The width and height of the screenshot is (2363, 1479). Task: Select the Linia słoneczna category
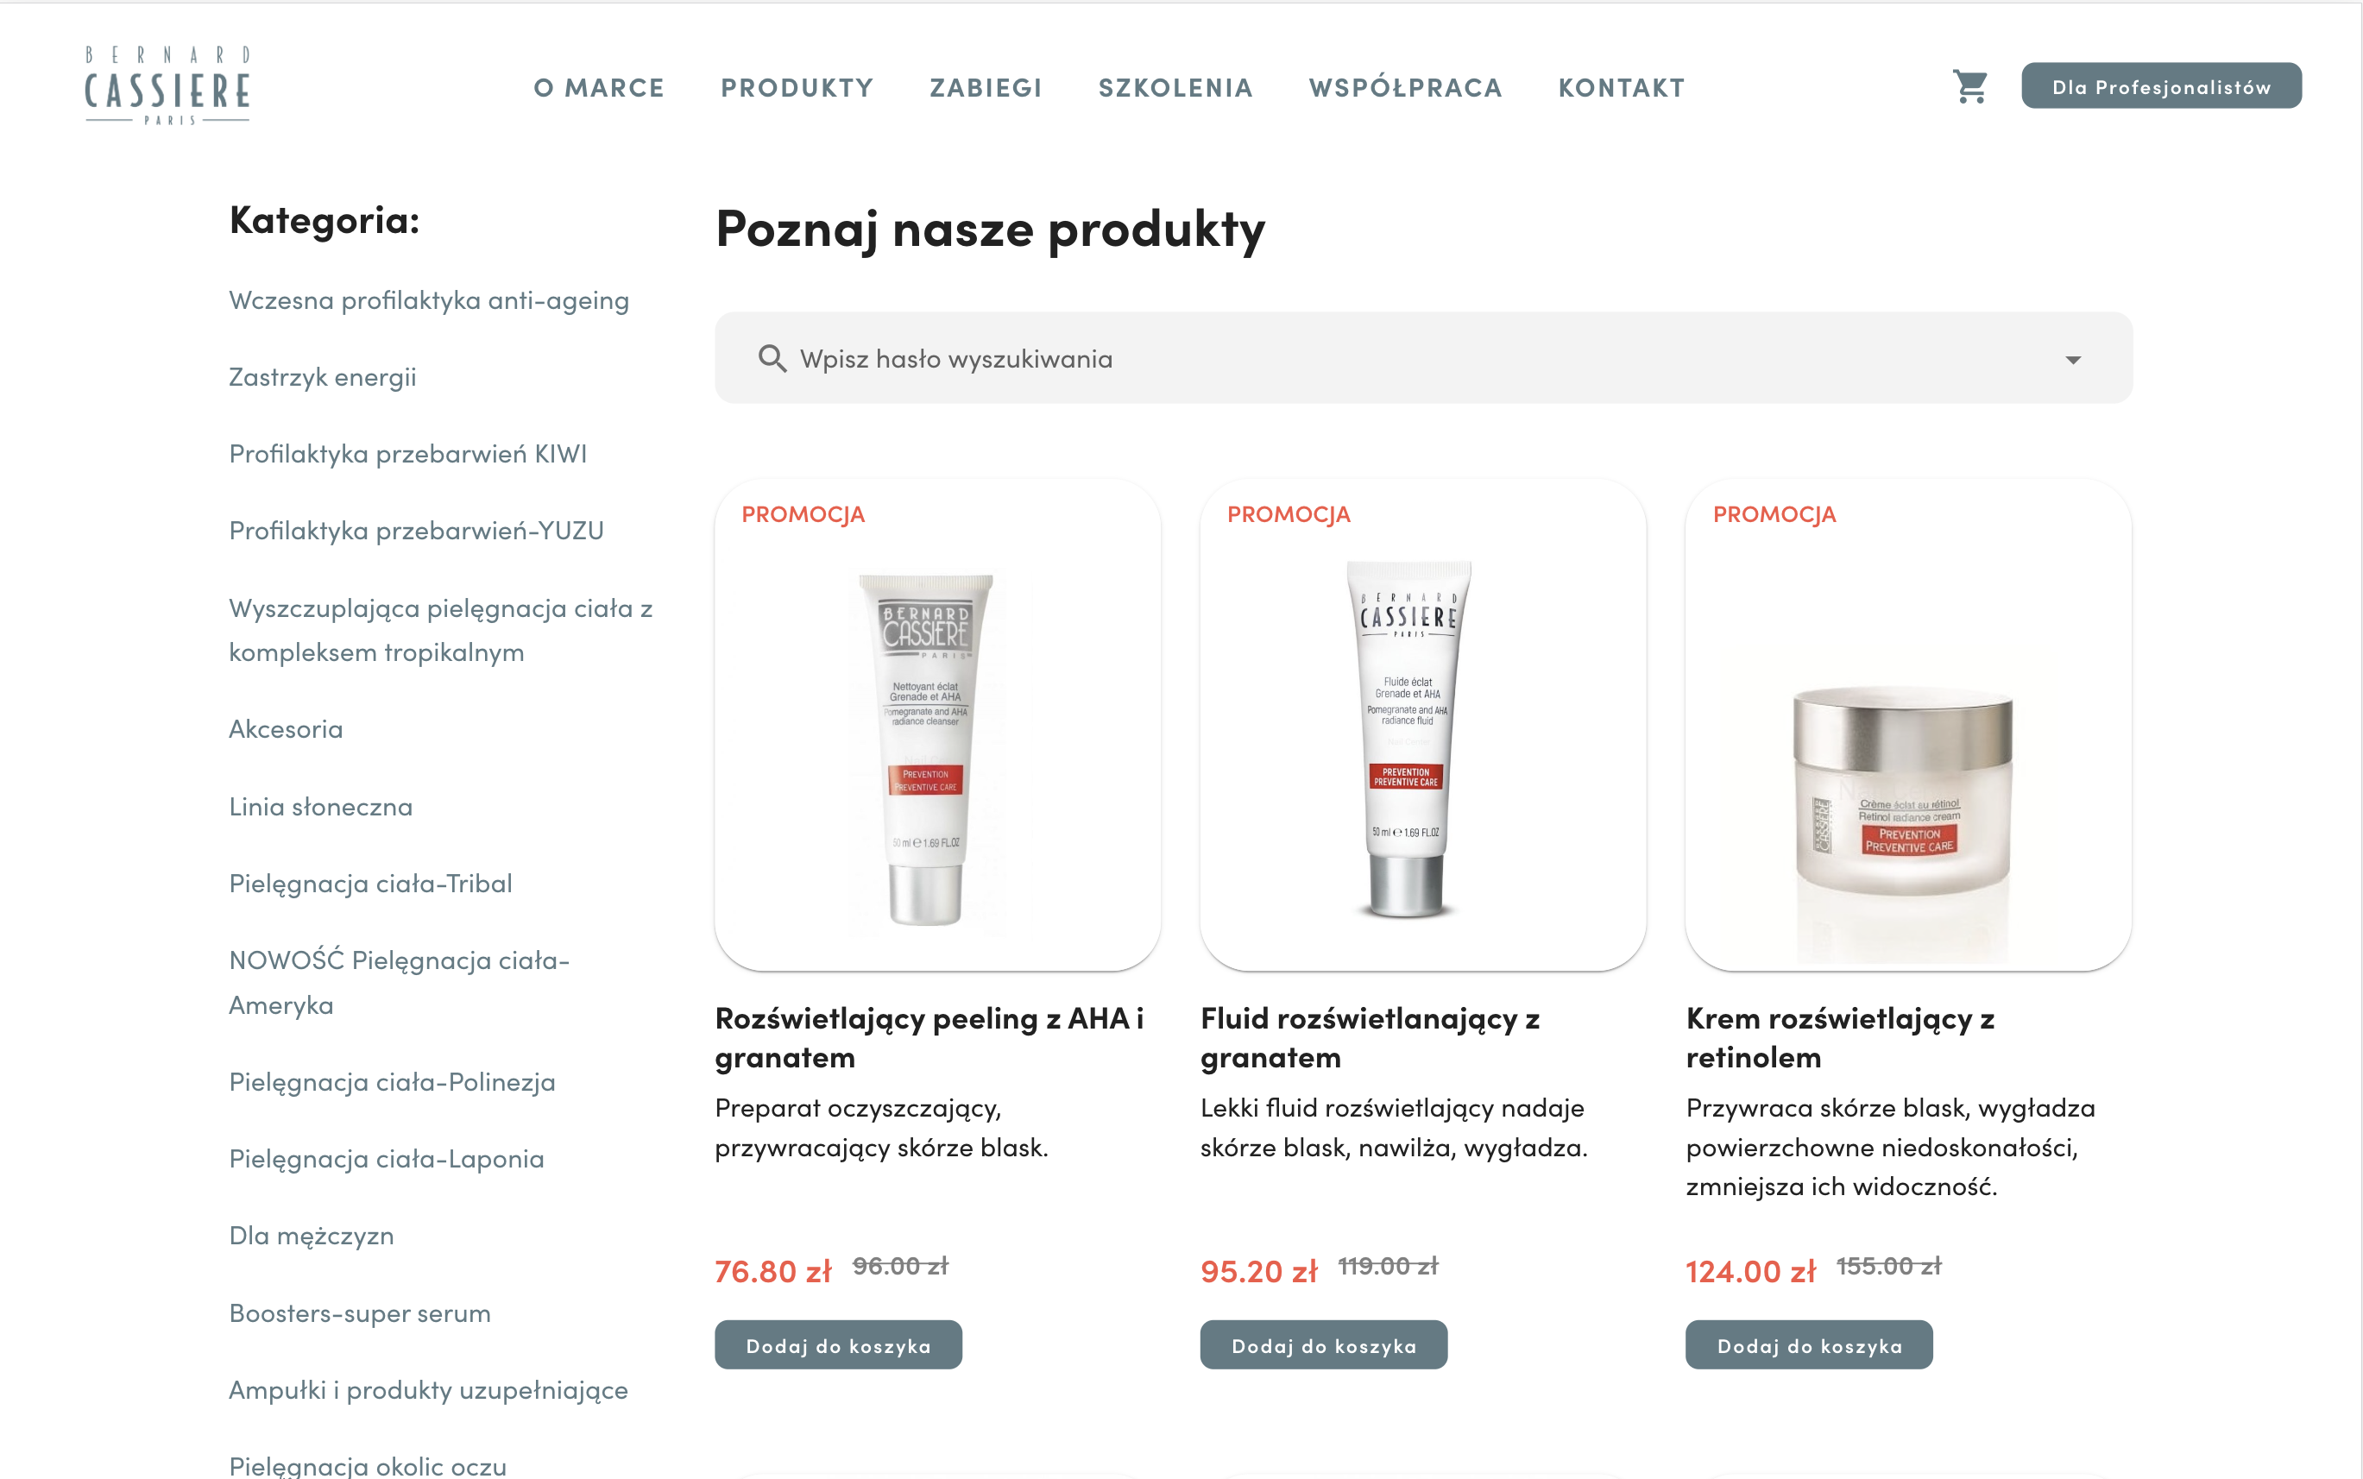[321, 806]
